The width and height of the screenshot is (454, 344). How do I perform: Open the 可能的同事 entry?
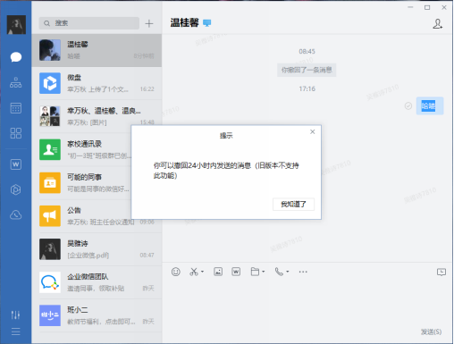click(81, 182)
